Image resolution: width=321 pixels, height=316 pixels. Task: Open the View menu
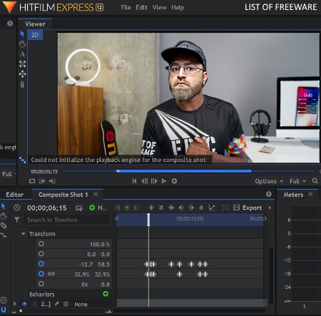159,8
